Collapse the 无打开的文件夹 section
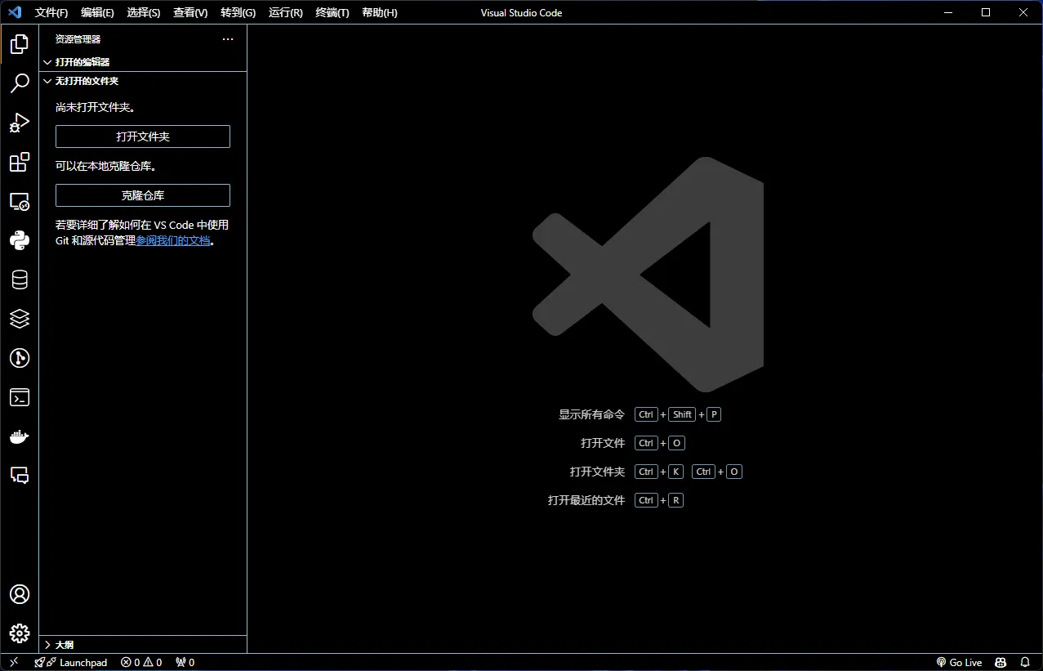 pyautogui.click(x=86, y=81)
